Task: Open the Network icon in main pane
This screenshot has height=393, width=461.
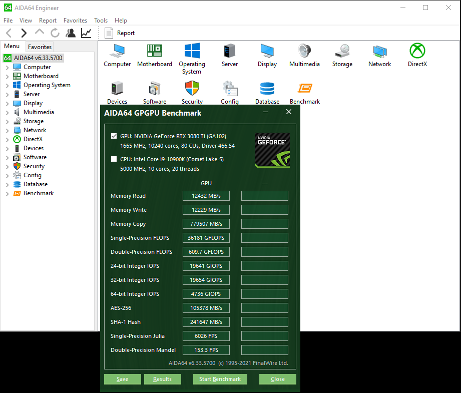Action: tap(380, 51)
